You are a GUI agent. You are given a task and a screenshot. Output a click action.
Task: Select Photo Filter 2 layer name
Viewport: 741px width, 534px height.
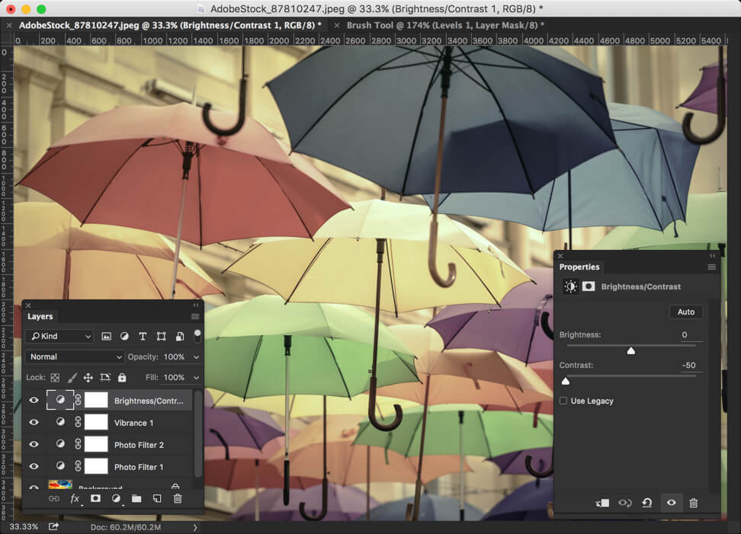(139, 445)
